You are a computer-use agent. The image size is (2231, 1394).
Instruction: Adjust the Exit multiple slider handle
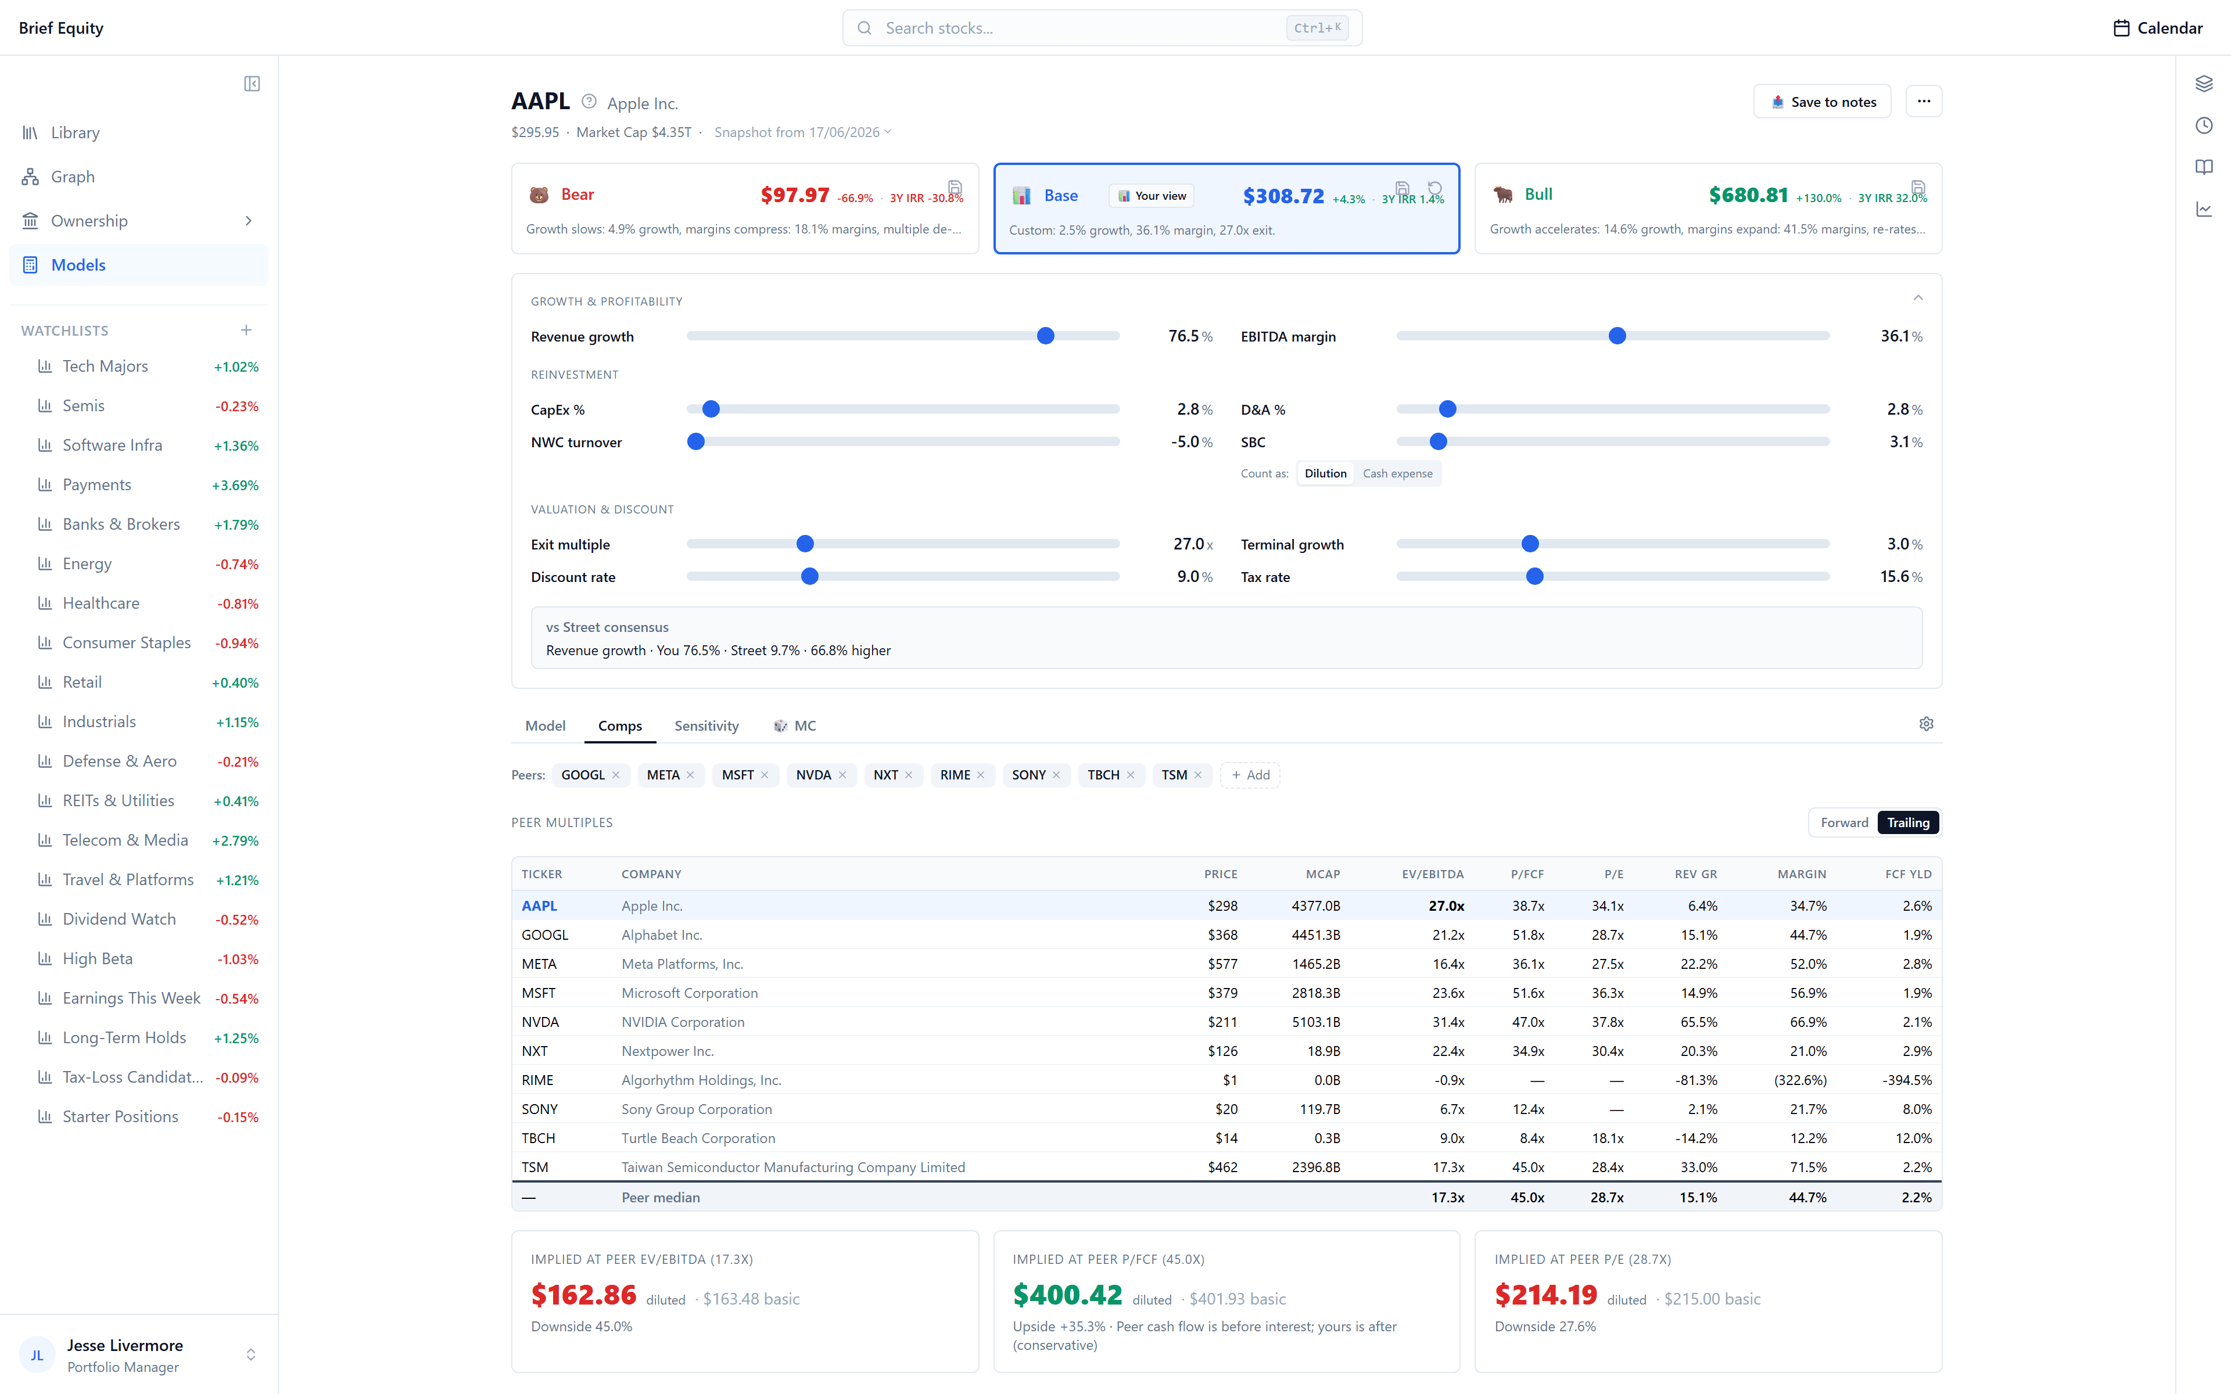(x=805, y=544)
